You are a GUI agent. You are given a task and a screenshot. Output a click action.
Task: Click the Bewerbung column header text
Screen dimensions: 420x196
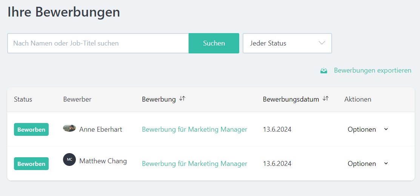click(x=159, y=99)
